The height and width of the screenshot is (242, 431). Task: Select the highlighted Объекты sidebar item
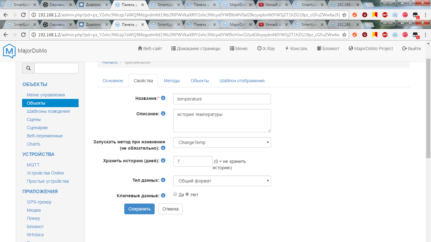tap(50, 103)
